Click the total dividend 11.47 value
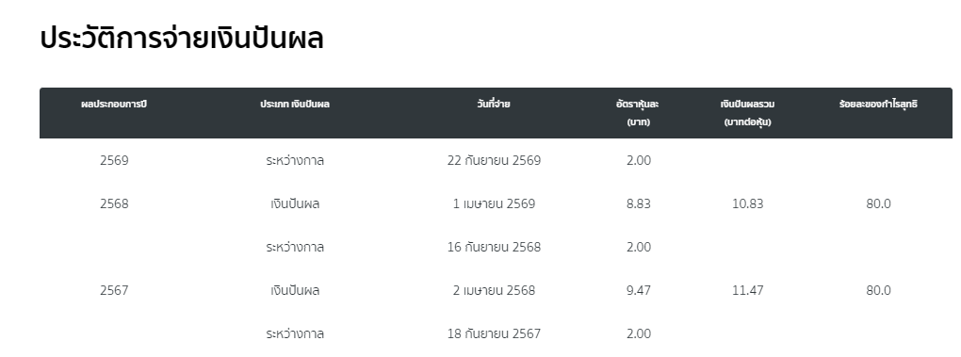This screenshot has width=961, height=357. click(x=748, y=290)
